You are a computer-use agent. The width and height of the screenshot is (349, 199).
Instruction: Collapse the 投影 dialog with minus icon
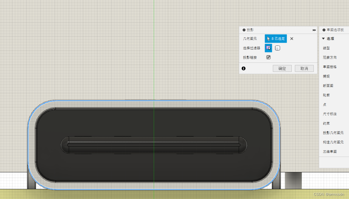[244, 30]
